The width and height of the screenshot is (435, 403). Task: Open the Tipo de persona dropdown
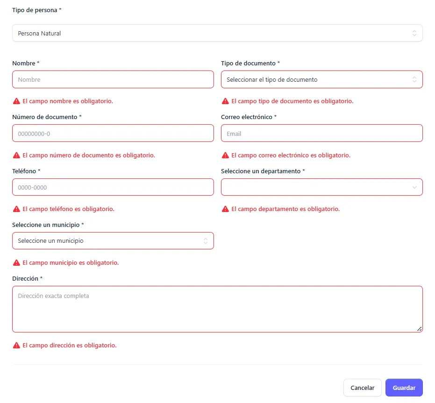(x=217, y=33)
